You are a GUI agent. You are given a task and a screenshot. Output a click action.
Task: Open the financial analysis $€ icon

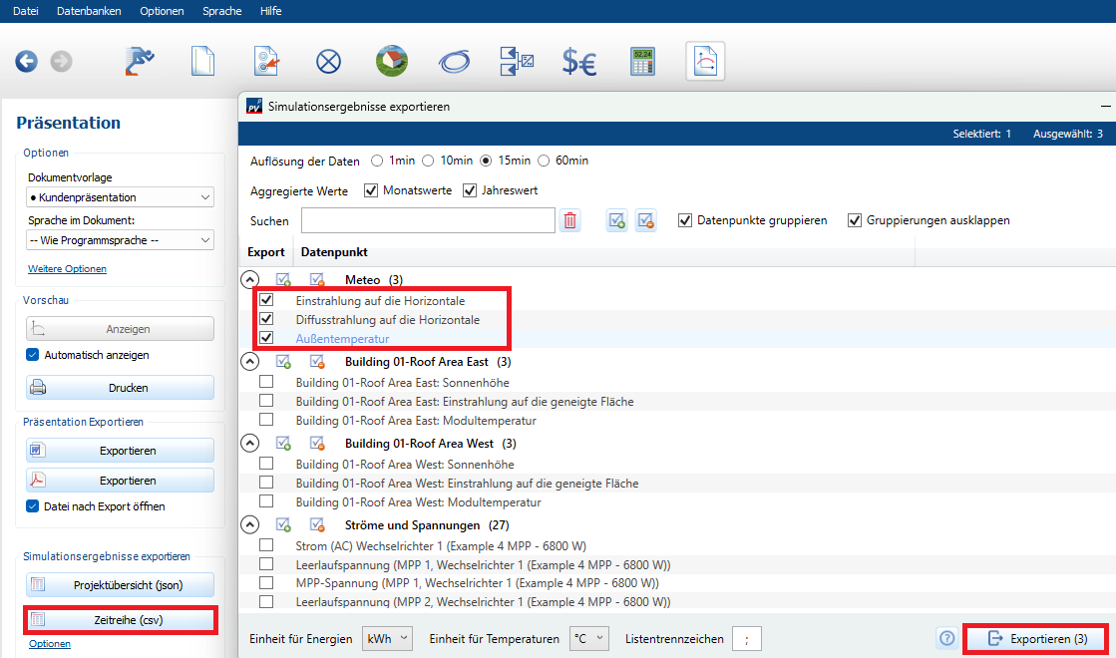click(x=578, y=62)
